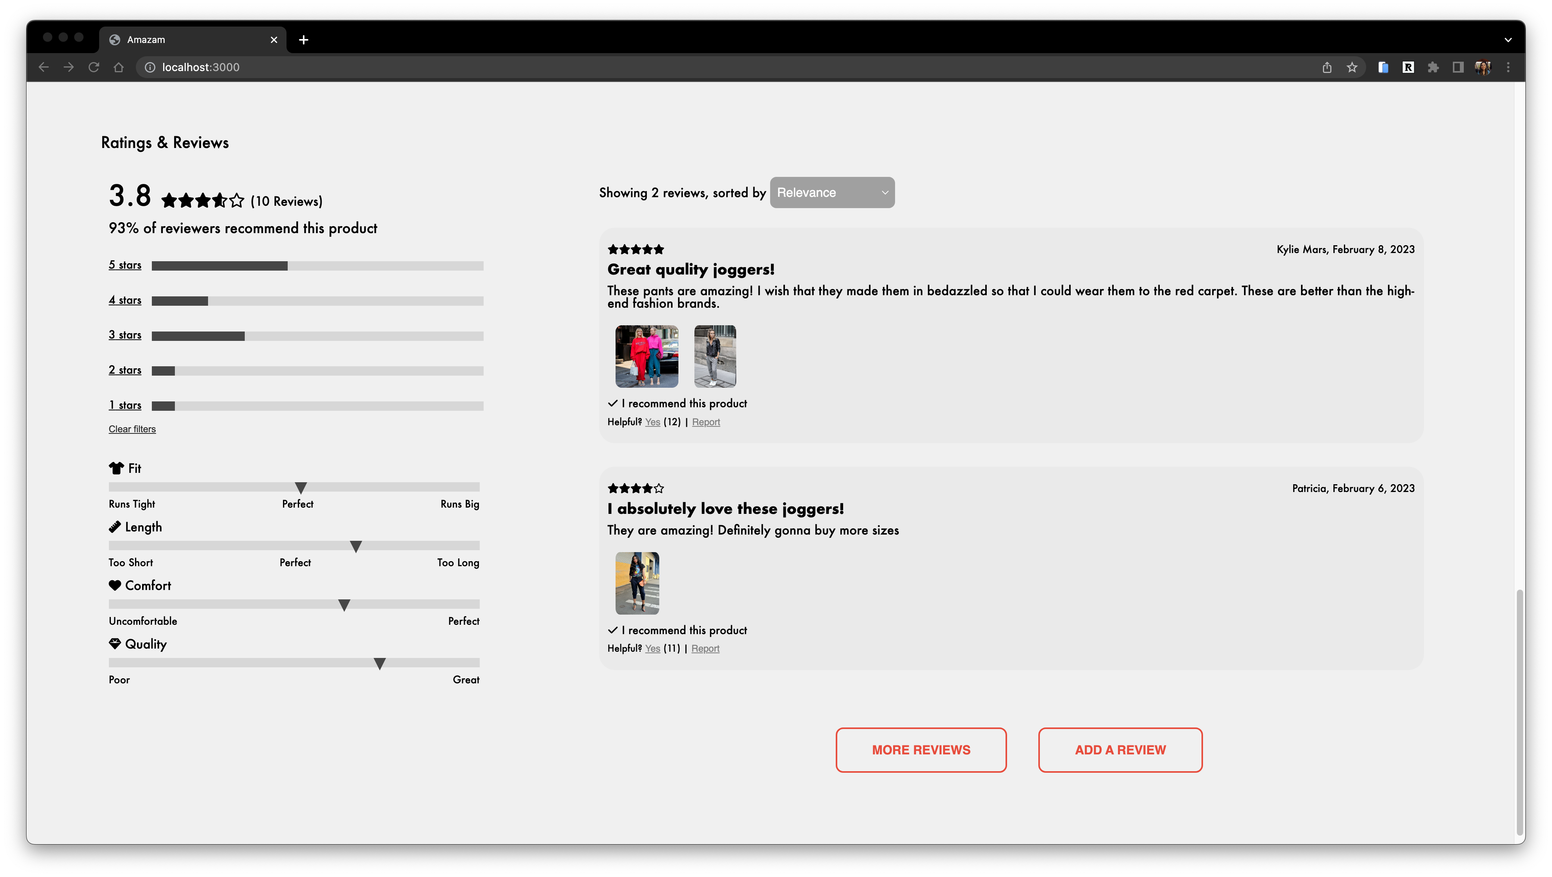Expand tab search chevron at top right
1552x877 pixels.
pos(1508,40)
